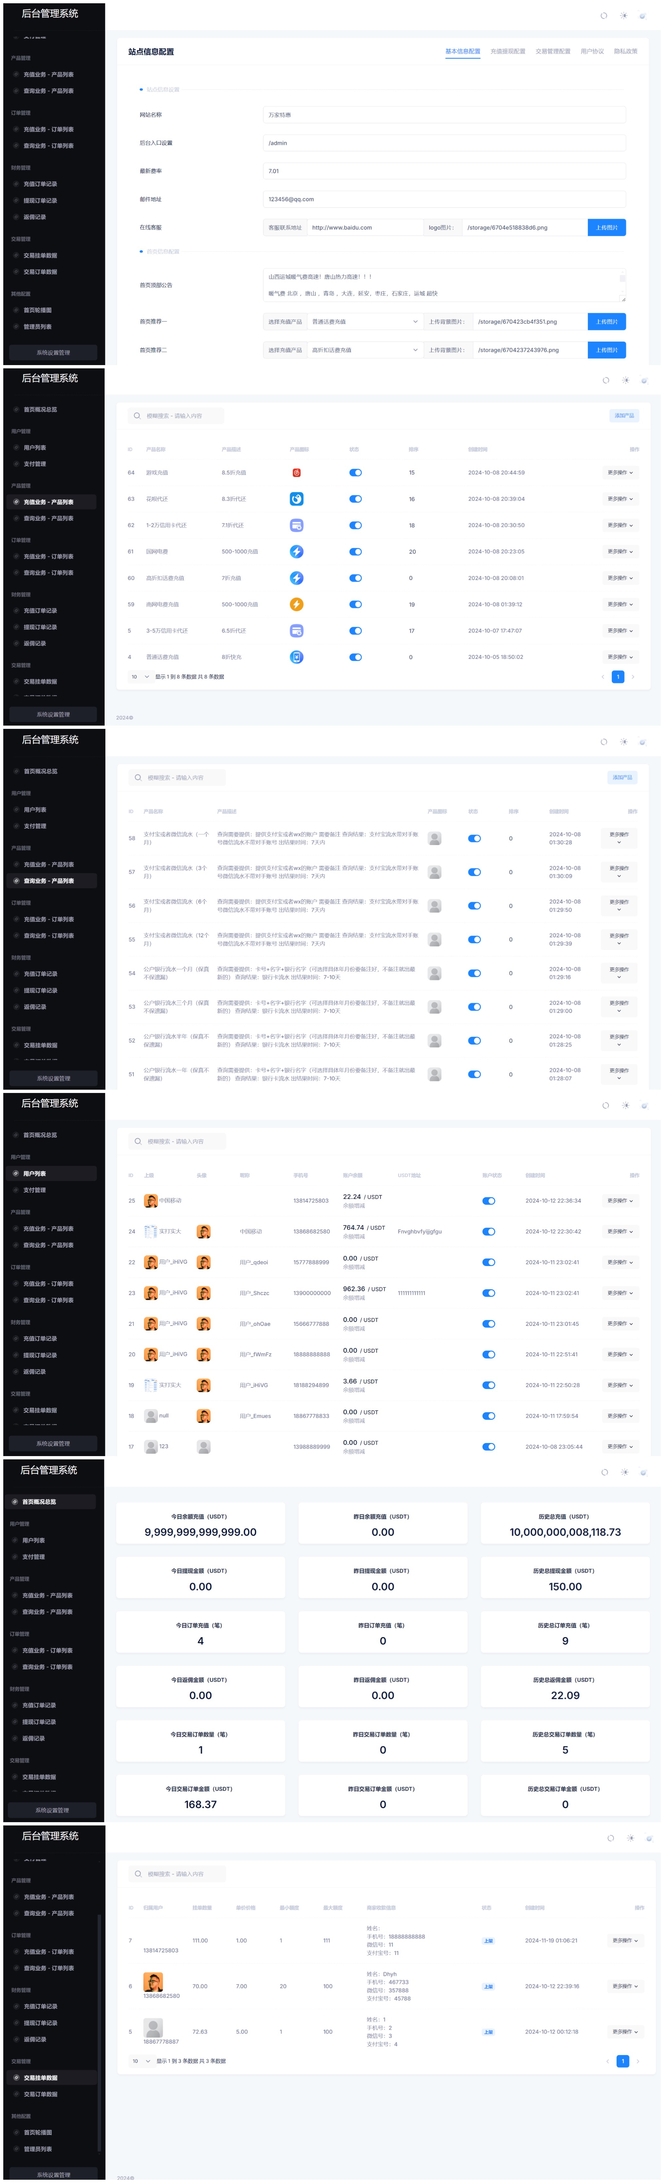Click 上传图片 button in 首页推荐二 row

[606, 350]
